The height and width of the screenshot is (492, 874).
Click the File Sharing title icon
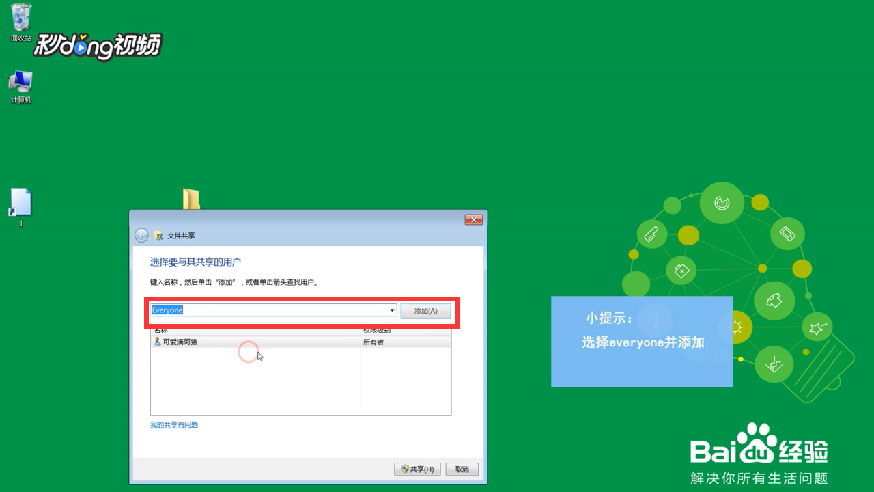159,235
